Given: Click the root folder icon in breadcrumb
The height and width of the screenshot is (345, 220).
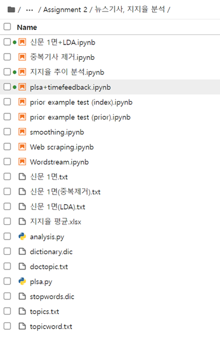Looking at the screenshot, I should pyautogui.click(x=11, y=10).
